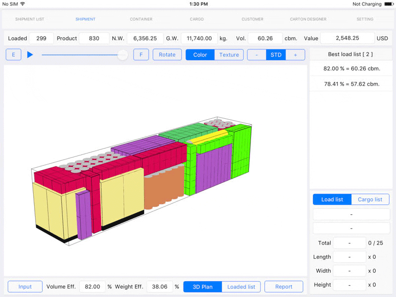Open the Shipment List tab
The image size is (396, 297).
[30, 19]
